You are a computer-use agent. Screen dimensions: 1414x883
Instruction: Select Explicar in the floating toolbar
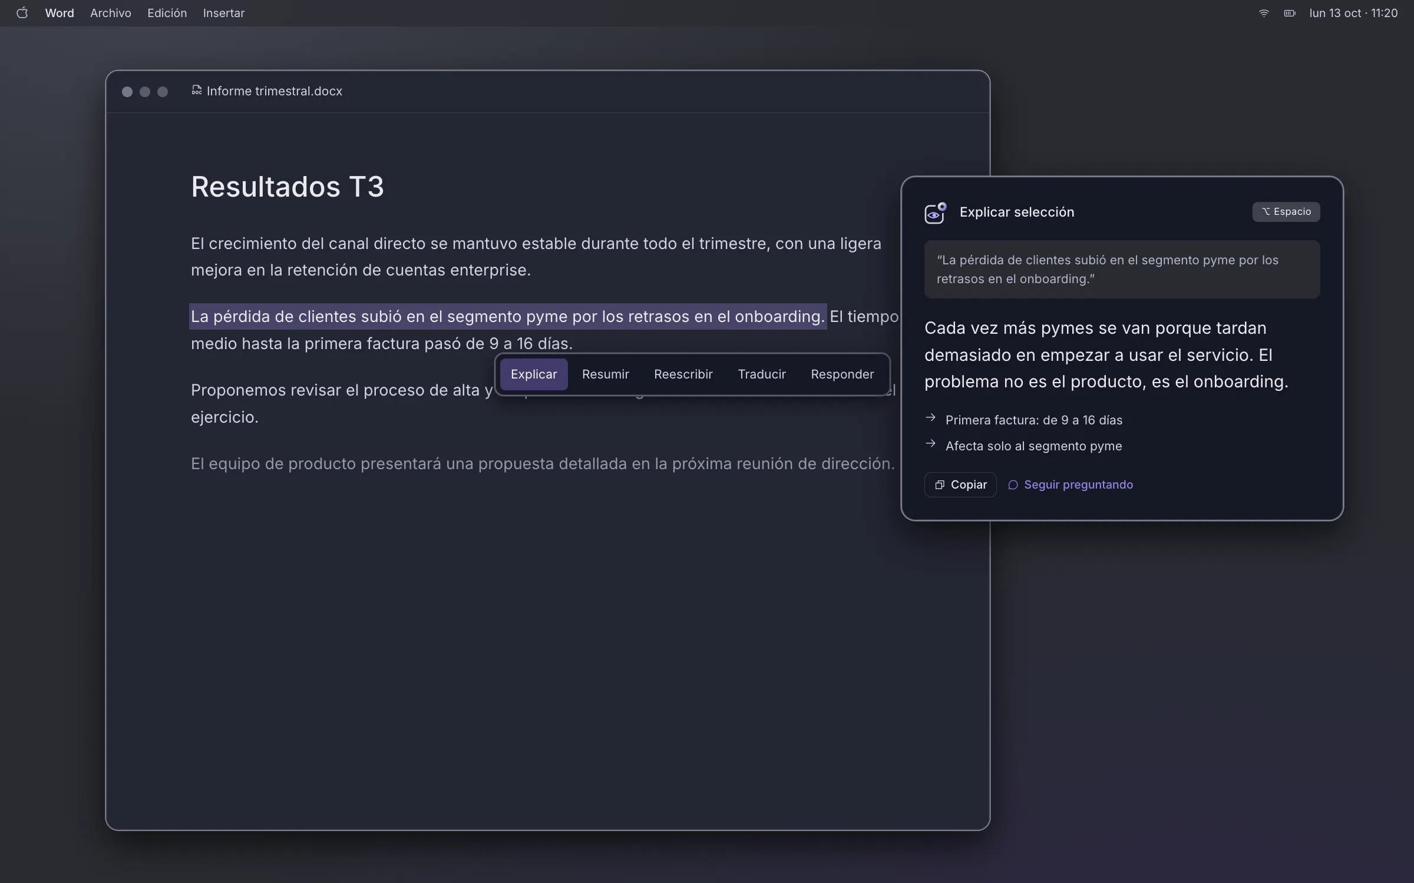tap(534, 374)
